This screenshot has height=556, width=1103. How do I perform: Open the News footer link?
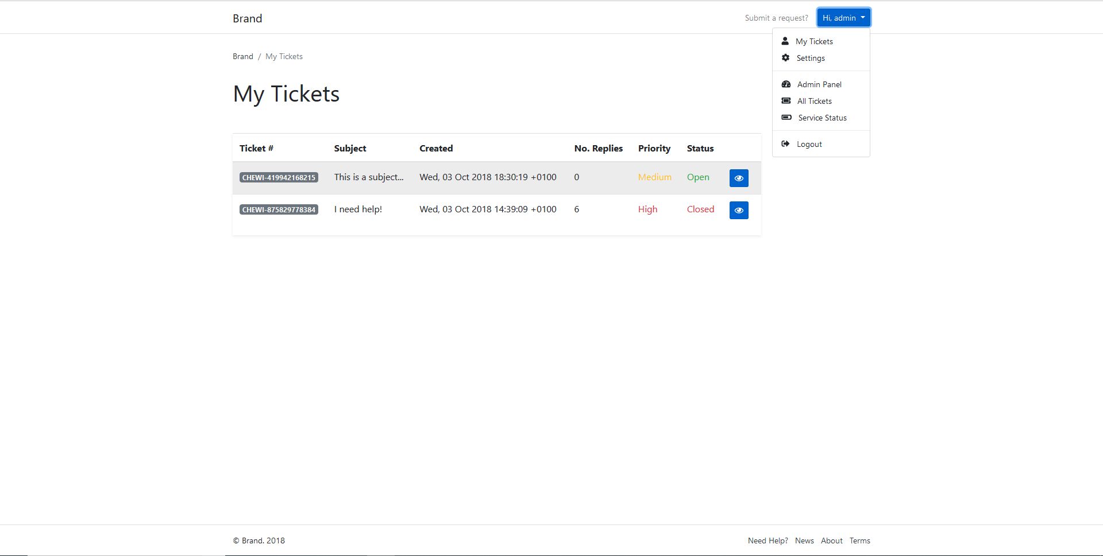(804, 541)
